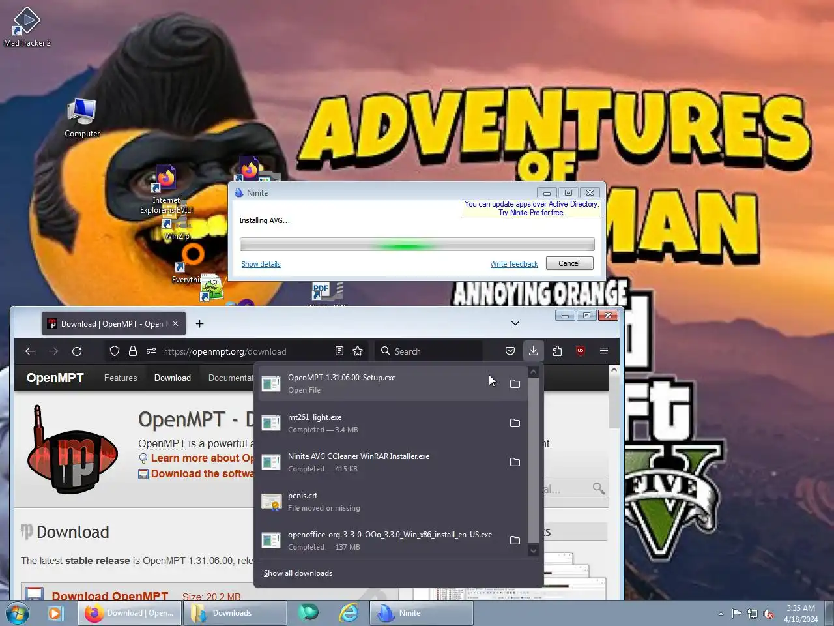834x626 pixels.
Task: Click the muted volume tray icon
Action: point(769,614)
